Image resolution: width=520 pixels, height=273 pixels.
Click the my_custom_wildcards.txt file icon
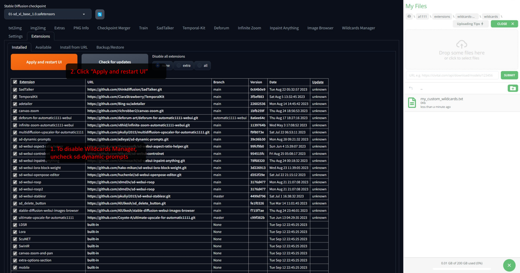(x=412, y=102)
